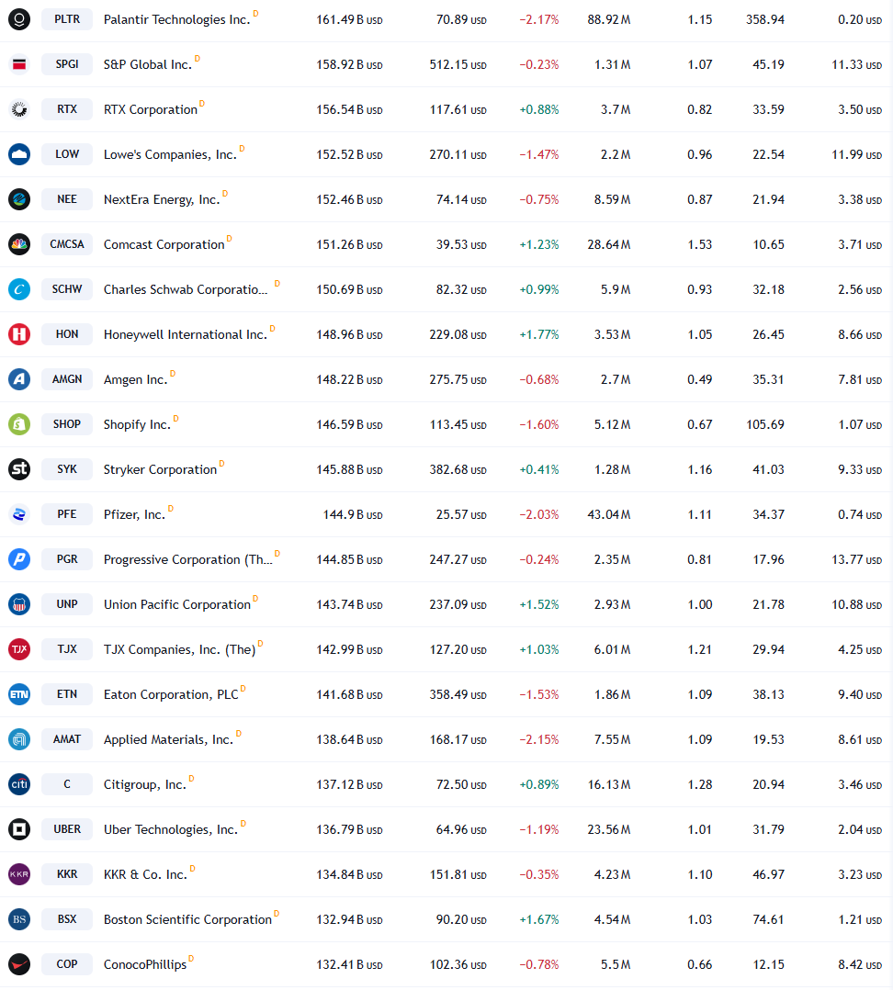Click the Progressive logo icon

click(19, 559)
